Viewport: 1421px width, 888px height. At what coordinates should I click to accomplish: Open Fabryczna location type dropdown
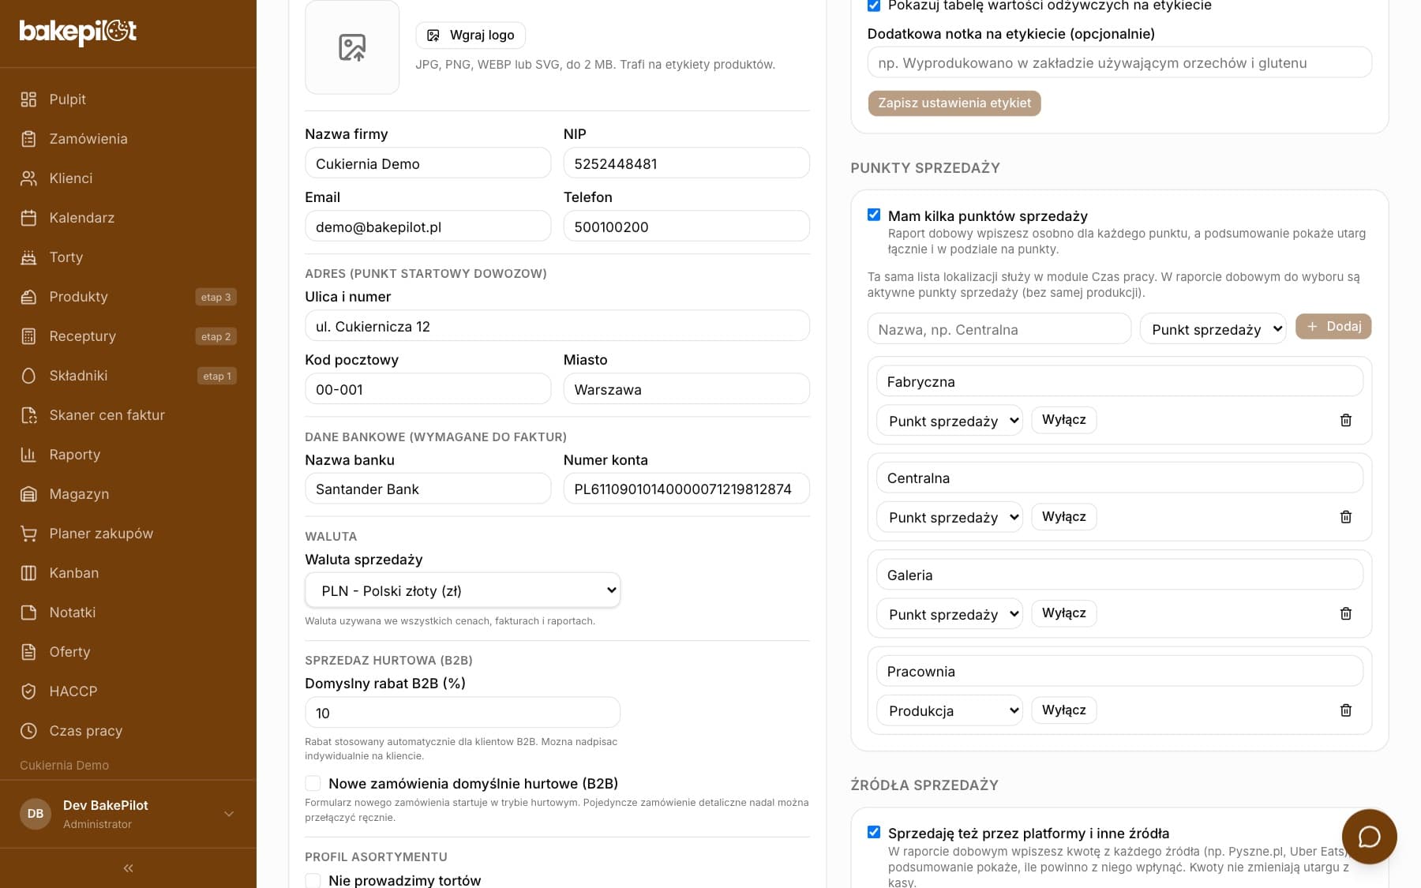(950, 421)
